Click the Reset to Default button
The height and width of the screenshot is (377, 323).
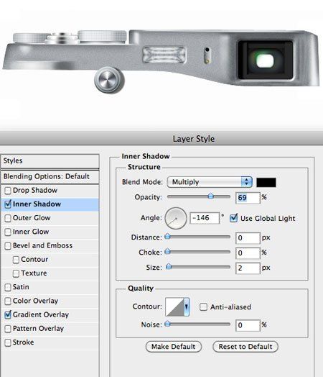(245, 347)
